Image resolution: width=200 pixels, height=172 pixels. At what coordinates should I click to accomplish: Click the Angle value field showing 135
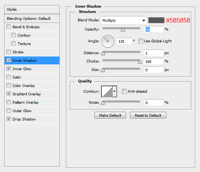pos(124,41)
